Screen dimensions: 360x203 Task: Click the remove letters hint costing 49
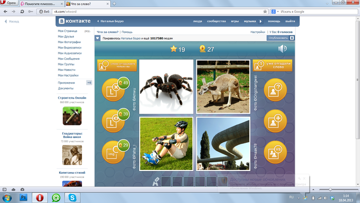coord(114,90)
